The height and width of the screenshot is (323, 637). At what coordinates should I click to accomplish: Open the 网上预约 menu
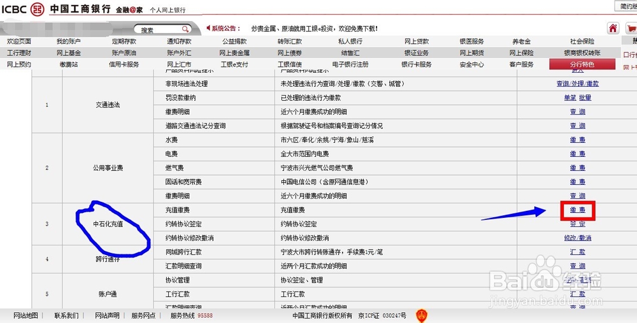(x=19, y=64)
